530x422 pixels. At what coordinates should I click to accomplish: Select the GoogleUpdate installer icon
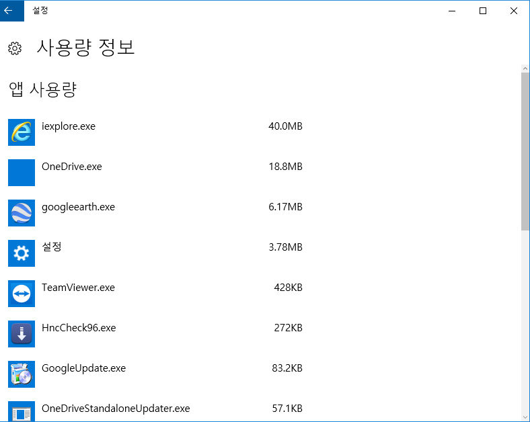point(22,374)
